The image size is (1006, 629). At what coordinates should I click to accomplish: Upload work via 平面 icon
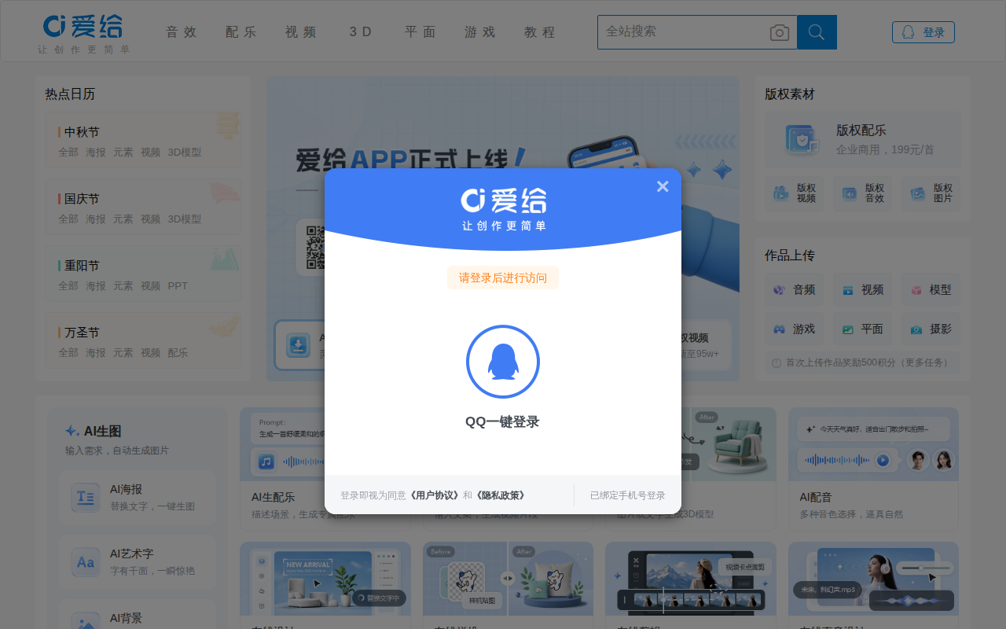pyautogui.click(x=862, y=329)
